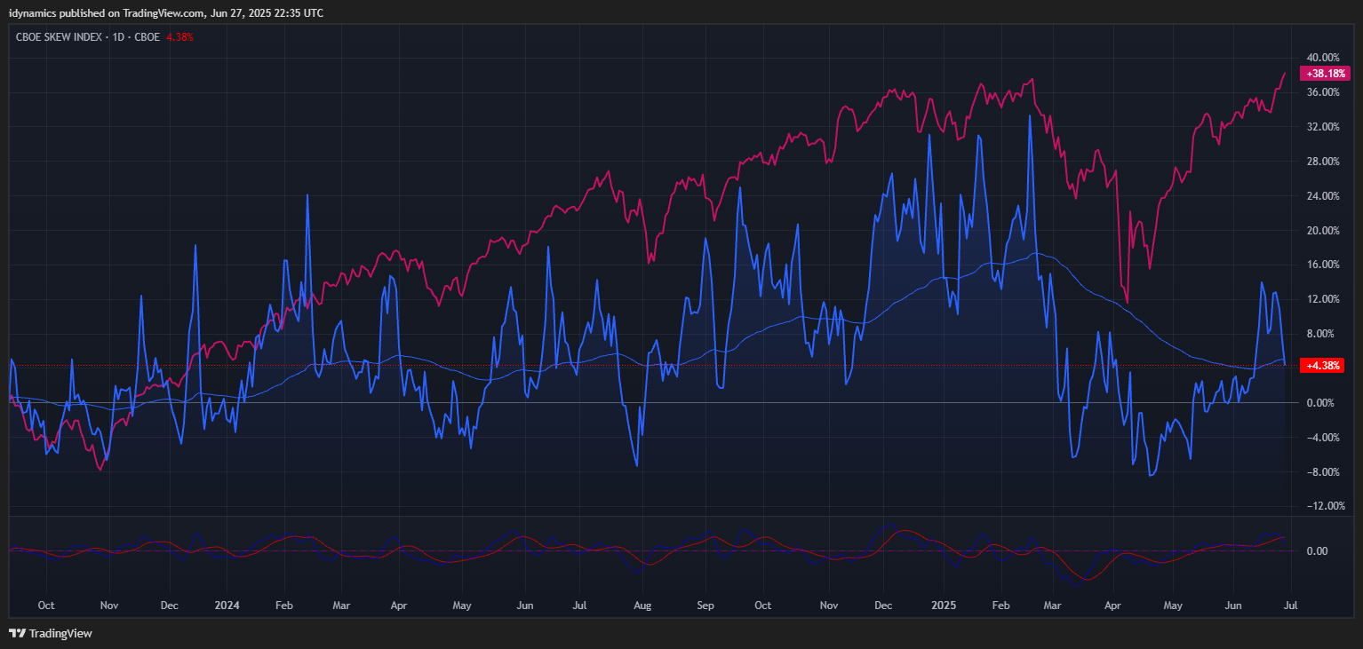Click the 2025 year label on time axis
This screenshot has height=649, width=1363.
tap(943, 605)
